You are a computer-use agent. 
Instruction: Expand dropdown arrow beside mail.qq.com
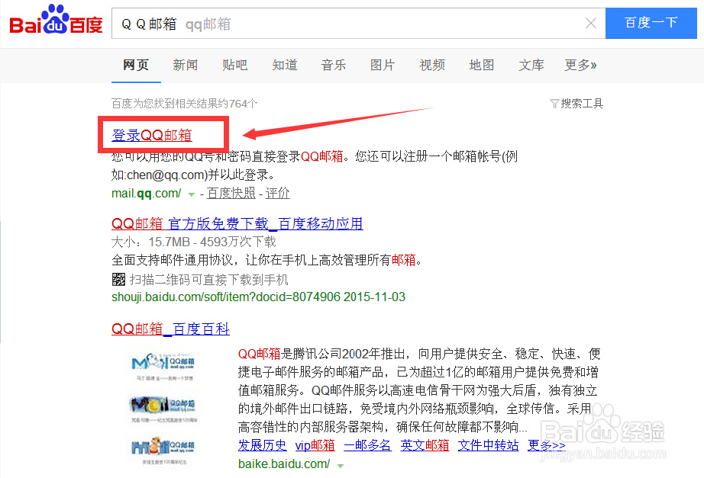tap(191, 194)
